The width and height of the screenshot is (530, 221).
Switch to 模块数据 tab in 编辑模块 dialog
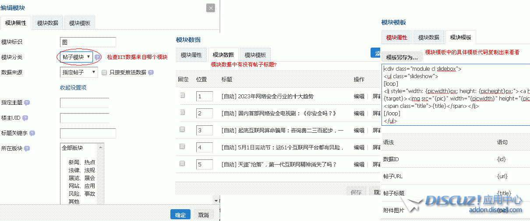48,23
